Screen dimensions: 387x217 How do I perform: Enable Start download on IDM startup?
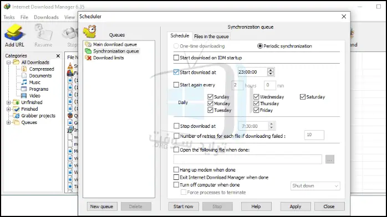point(176,58)
